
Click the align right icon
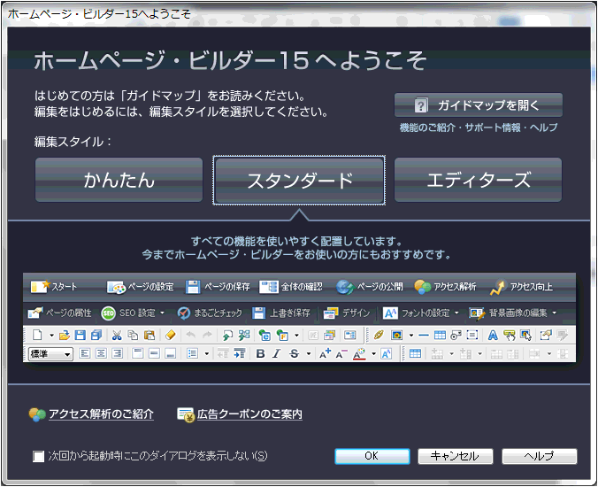(117, 354)
